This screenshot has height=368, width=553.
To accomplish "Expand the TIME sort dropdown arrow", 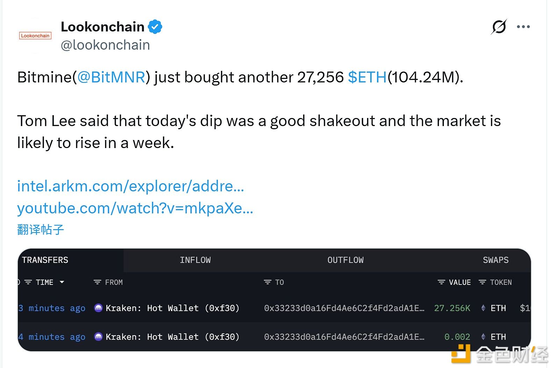I will 62,282.
